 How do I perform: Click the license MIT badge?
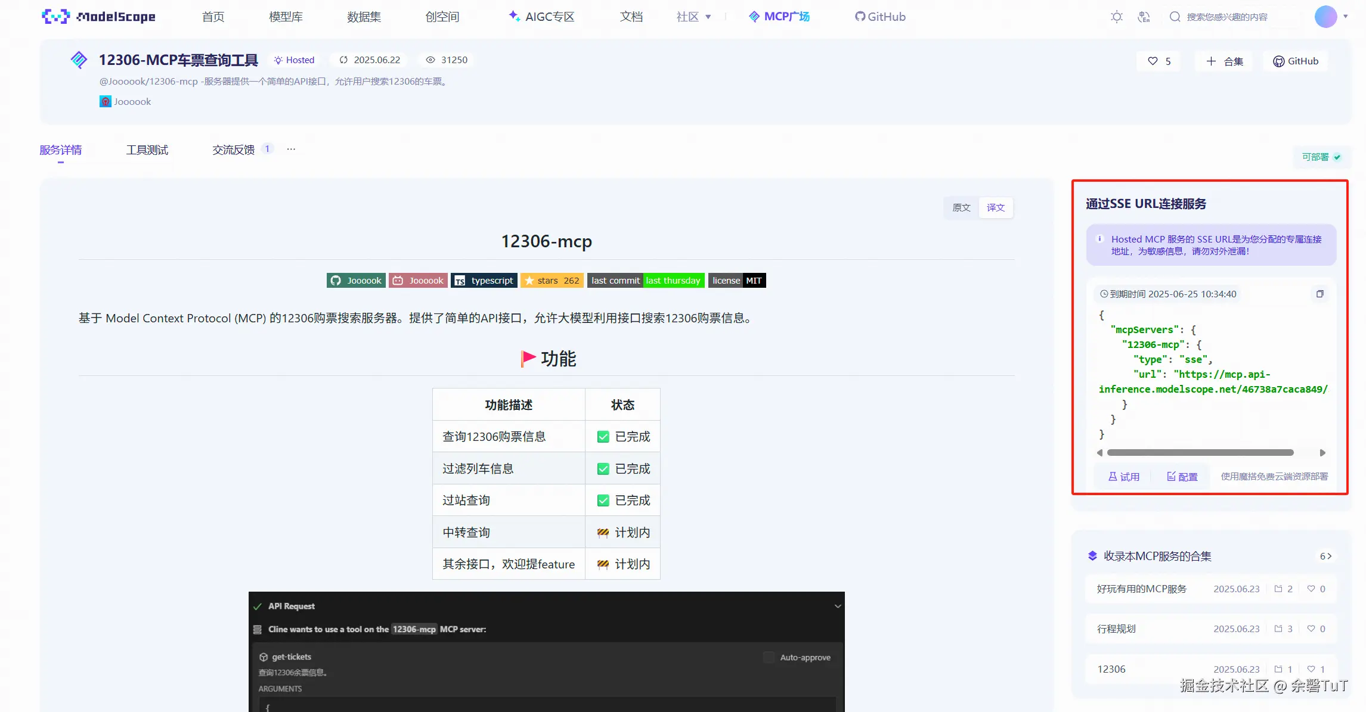point(737,281)
